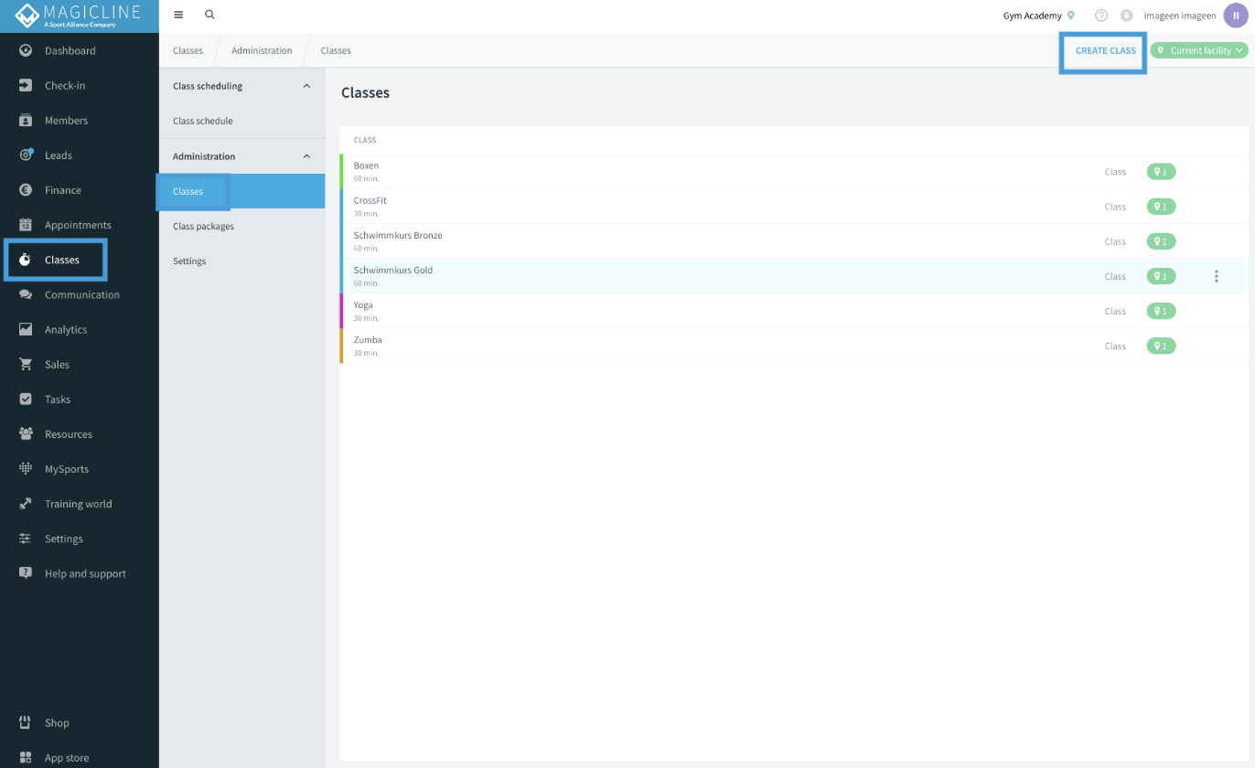The image size is (1255, 768).
Task: Click the Training world sidebar icon
Action: click(26, 504)
